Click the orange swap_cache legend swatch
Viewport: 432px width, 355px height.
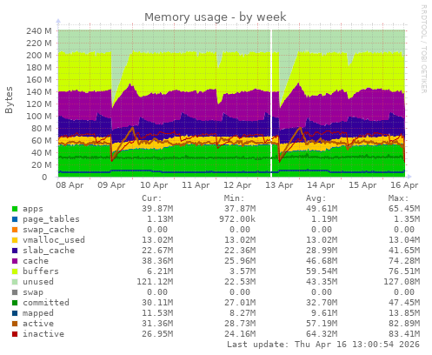[15, 230]
